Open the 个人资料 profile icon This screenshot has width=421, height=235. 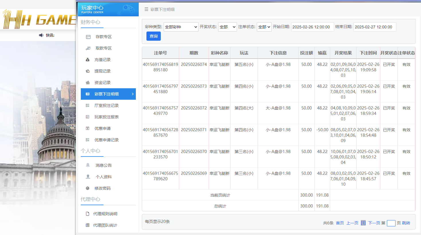(x=88, y=177)
